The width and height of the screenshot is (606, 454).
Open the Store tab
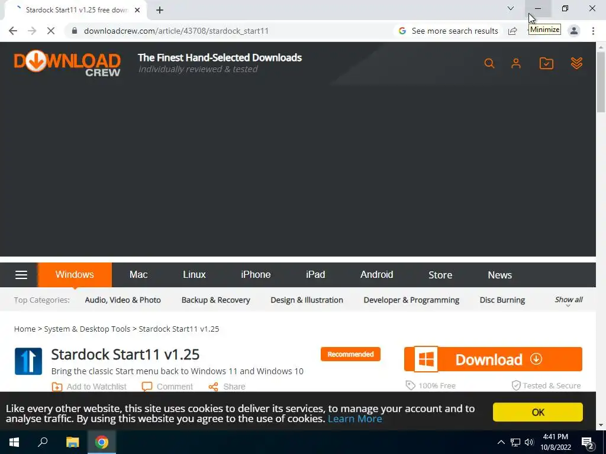(x=440, y=275)
